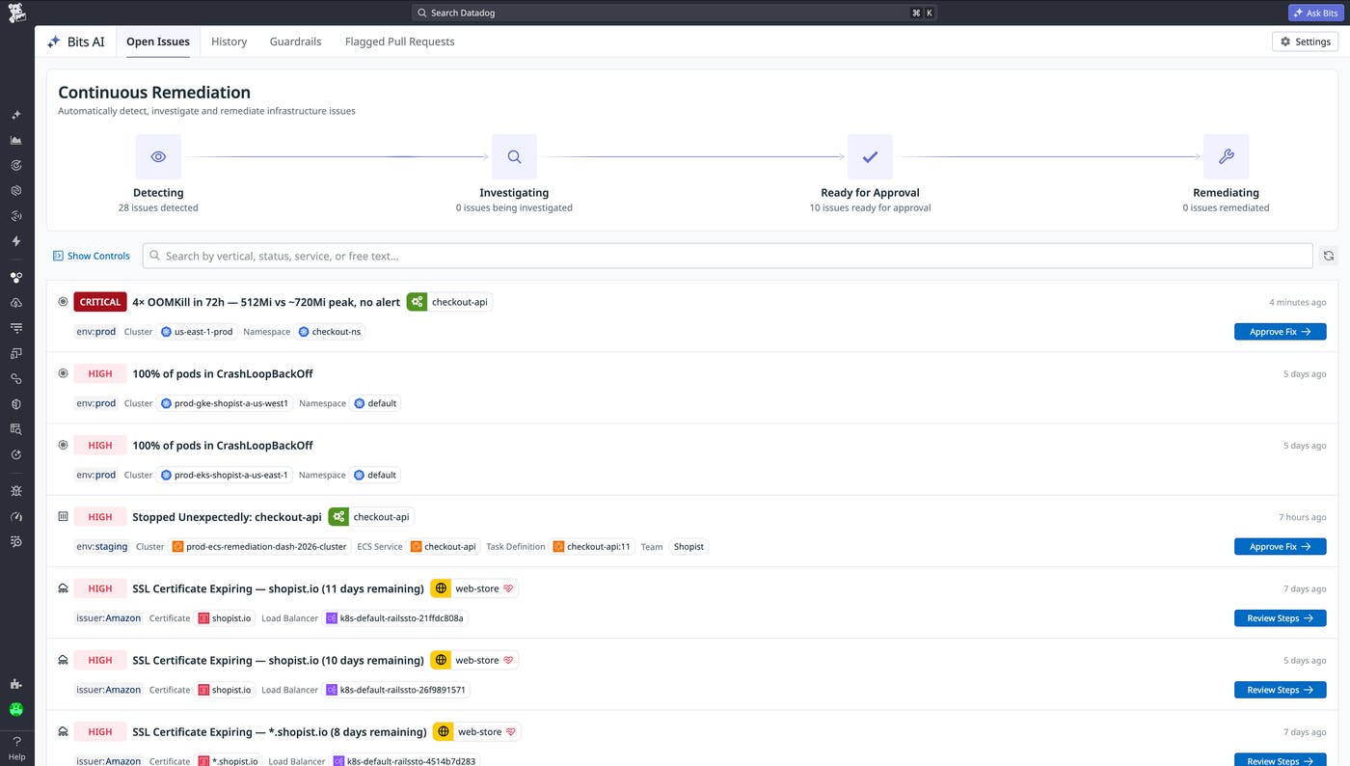
Task: Click the prod-gke-shopist-a-us-west1 cluster tag
Action: [x=225, y=403]
